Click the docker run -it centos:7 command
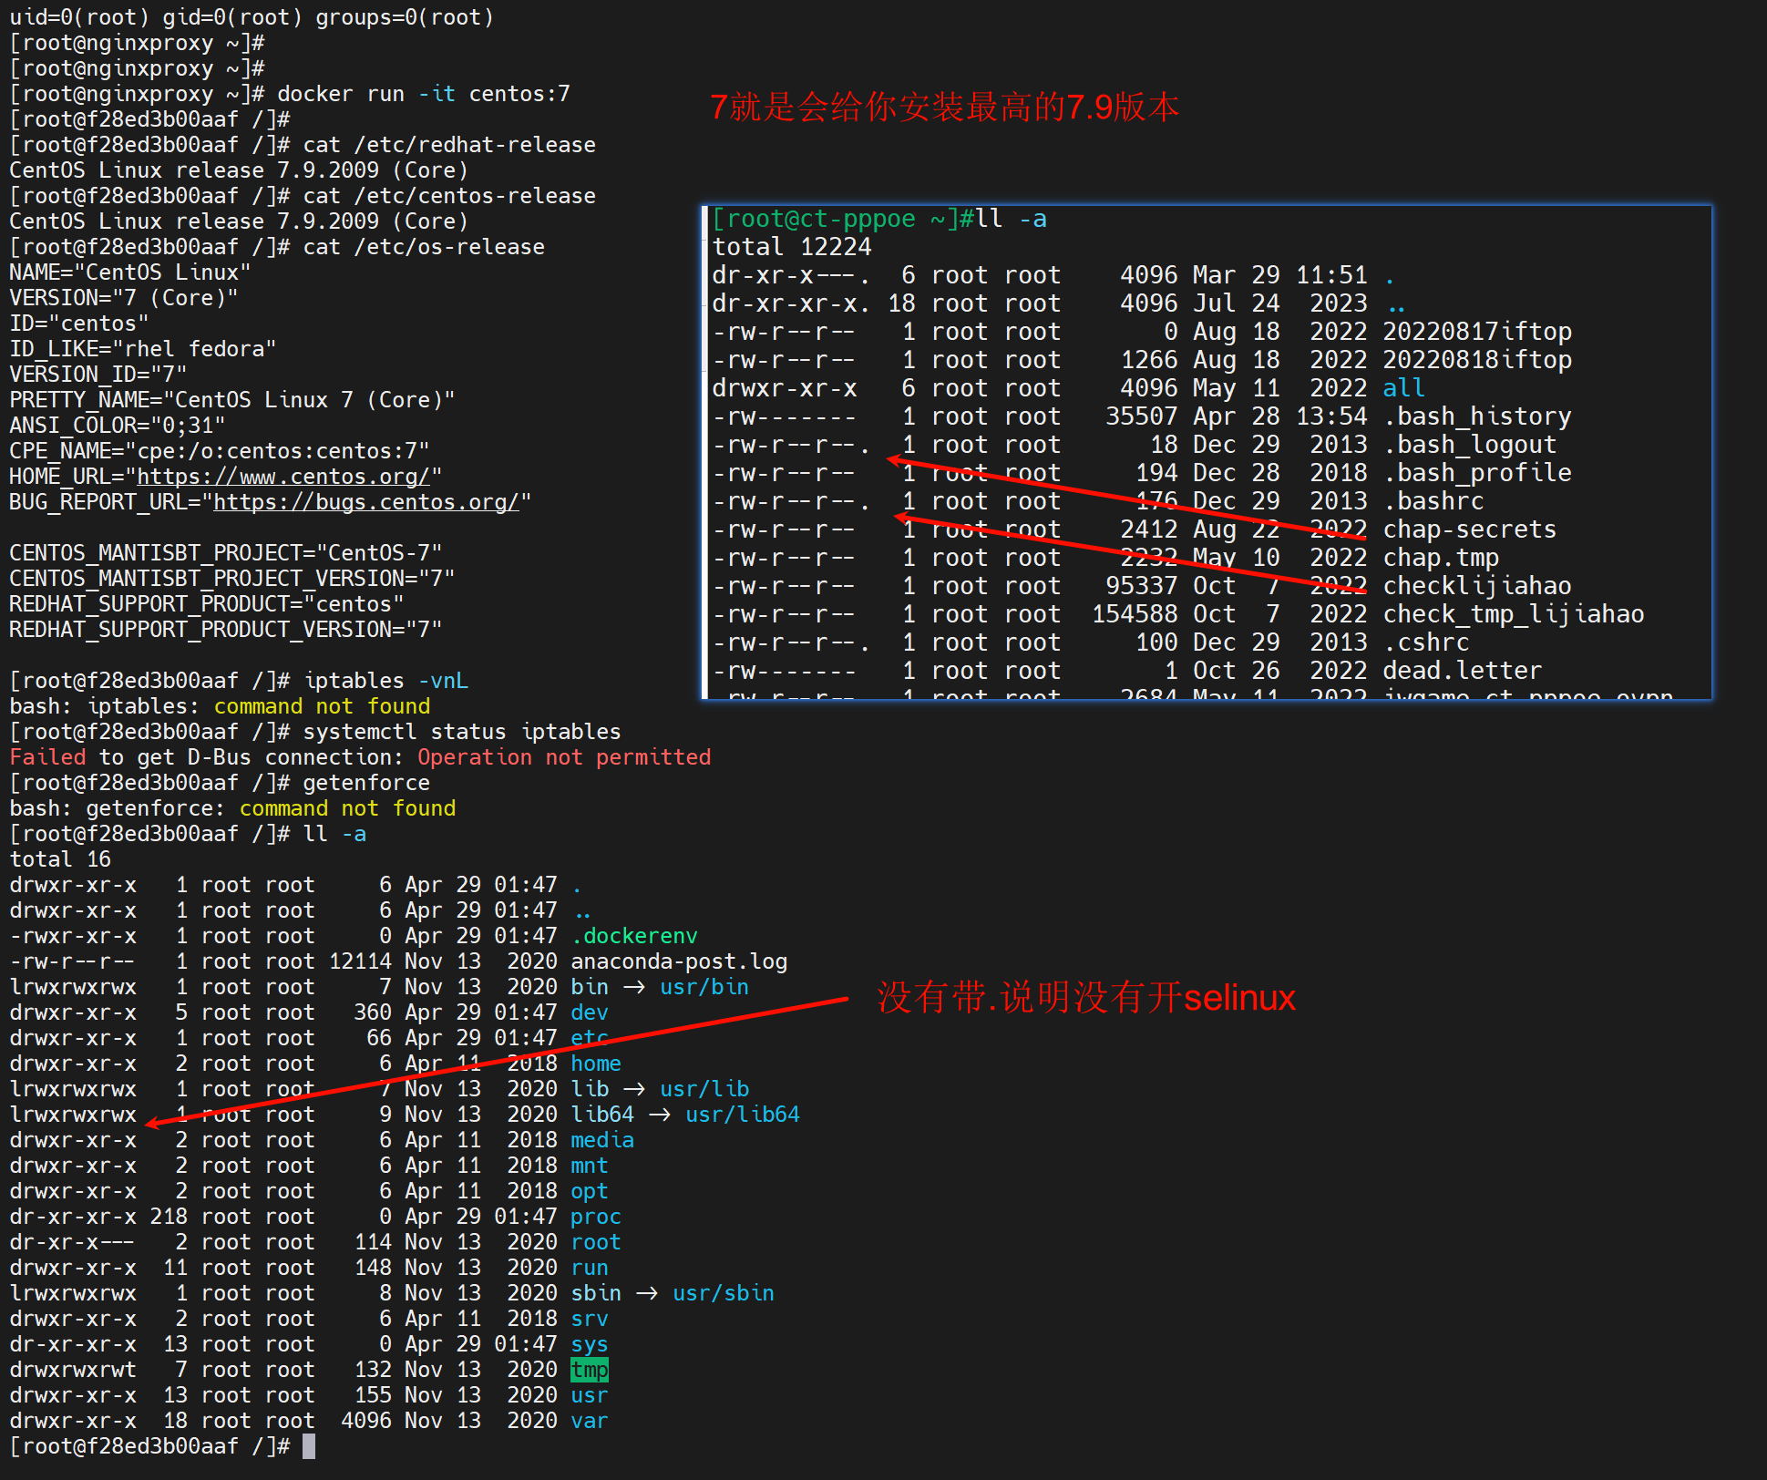This screenshot has width=1767, height=1480. coord(424,94)
